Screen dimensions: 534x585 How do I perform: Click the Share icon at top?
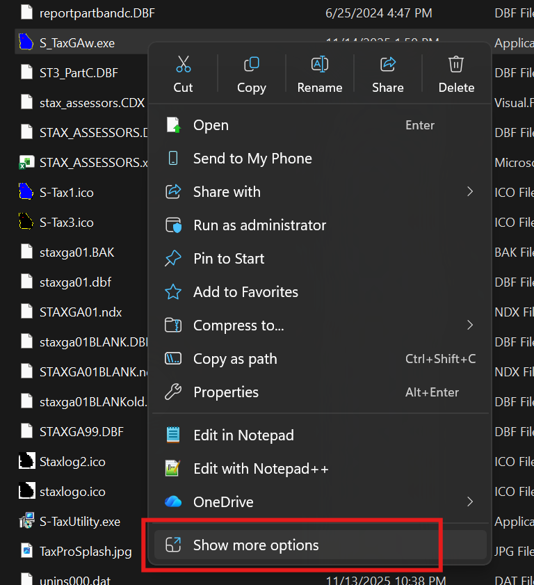tap(387, 65)
